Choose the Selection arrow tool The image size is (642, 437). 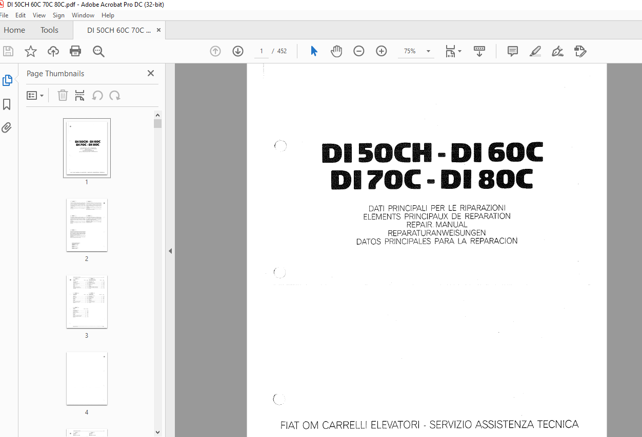[314, 51]
